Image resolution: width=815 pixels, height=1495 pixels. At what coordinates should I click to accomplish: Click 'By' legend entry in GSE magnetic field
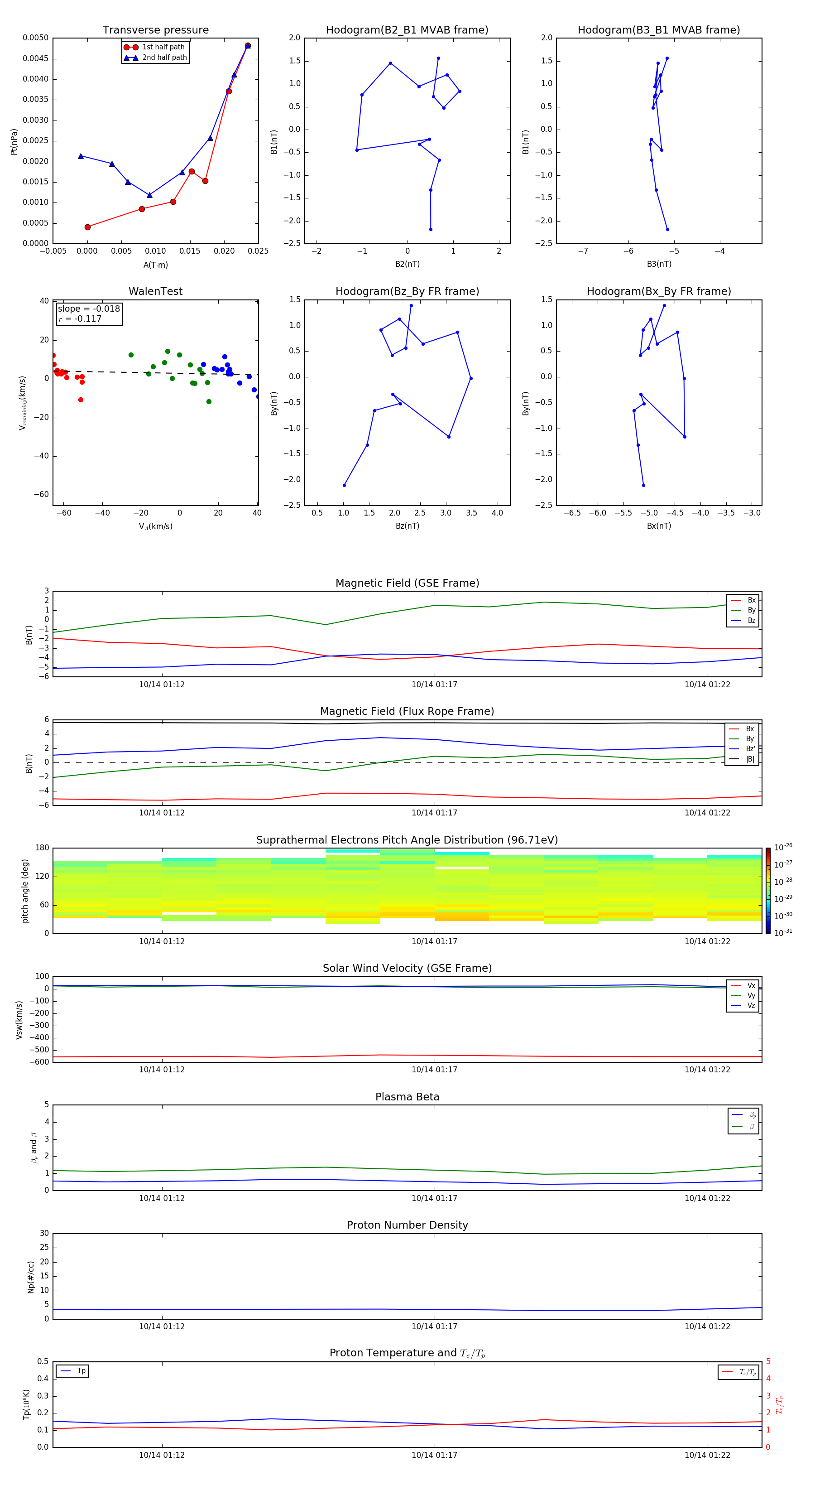click(743, 611)
